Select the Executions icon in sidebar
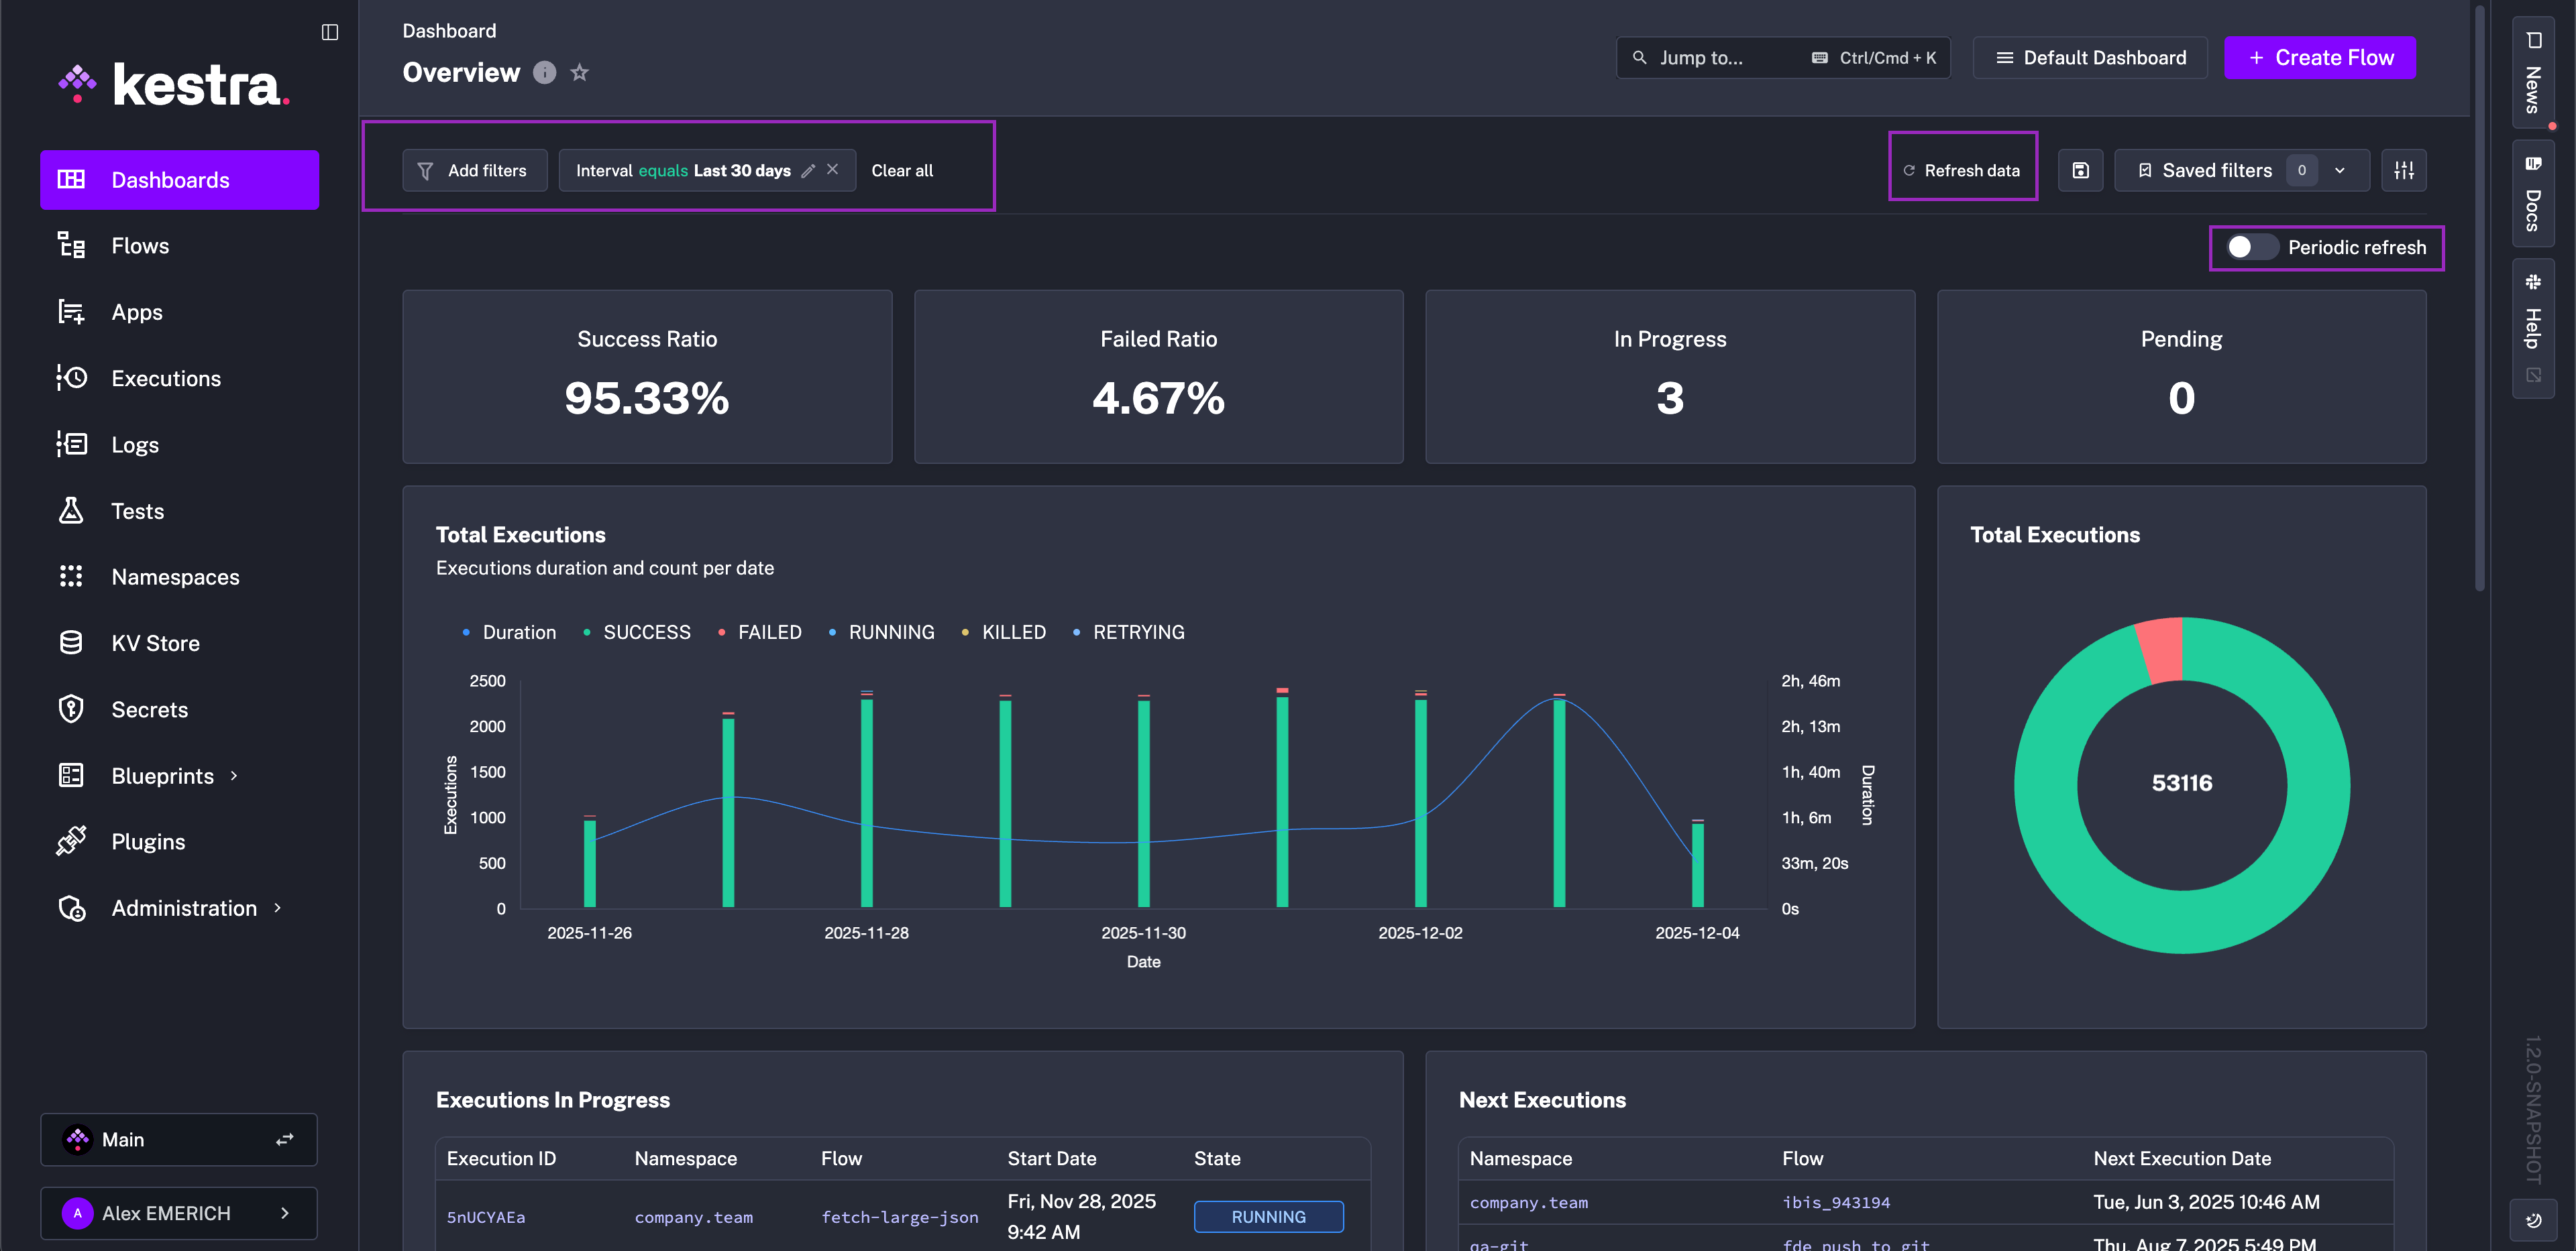 (166, 377)
